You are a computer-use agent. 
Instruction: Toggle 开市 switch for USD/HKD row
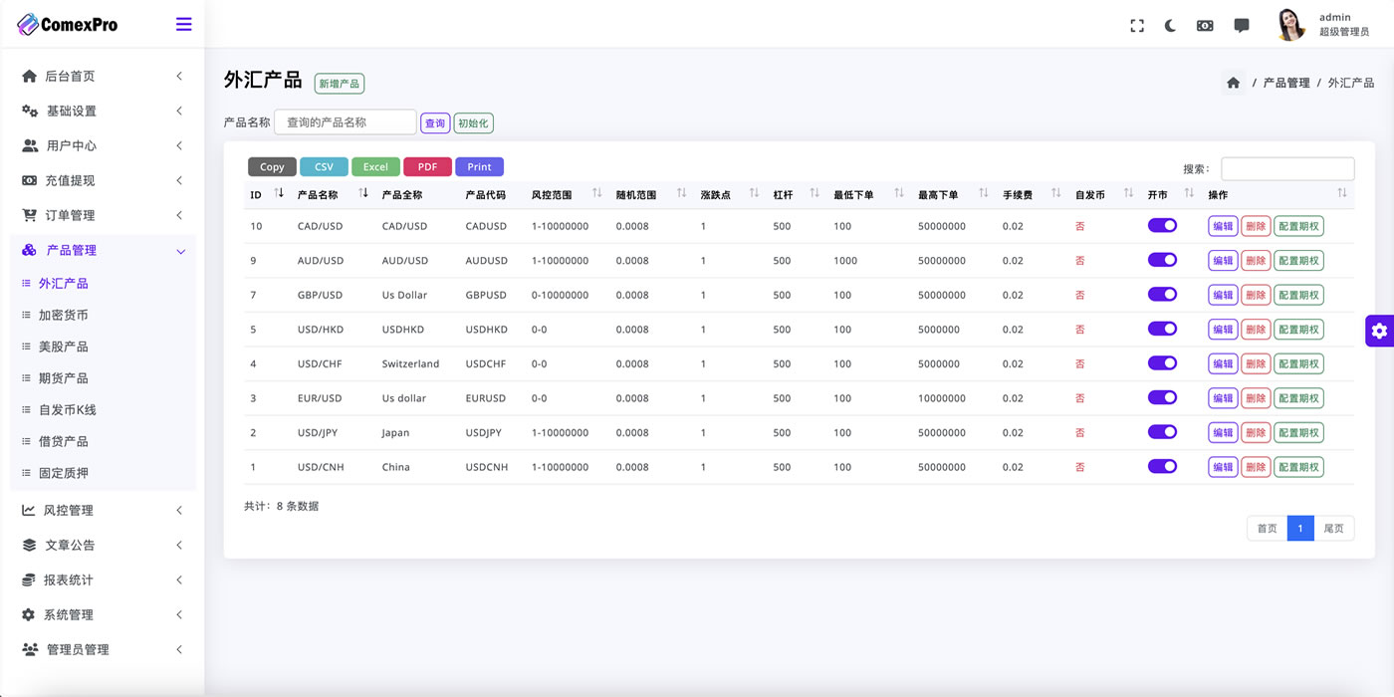coord(1162,329)
